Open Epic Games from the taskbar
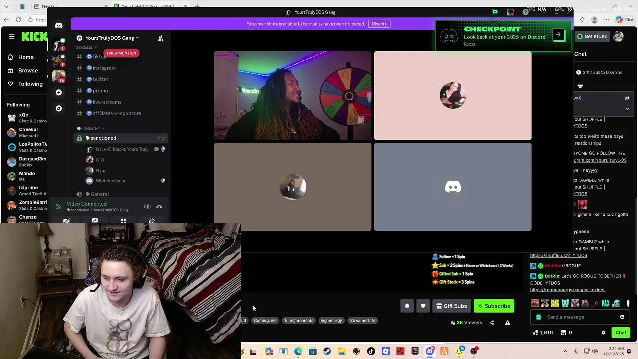The height and width of the screenshot is (359, 638). tap(415, 351)
